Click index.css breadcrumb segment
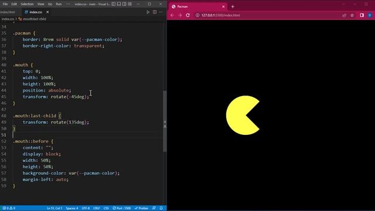 coord(8,19)
